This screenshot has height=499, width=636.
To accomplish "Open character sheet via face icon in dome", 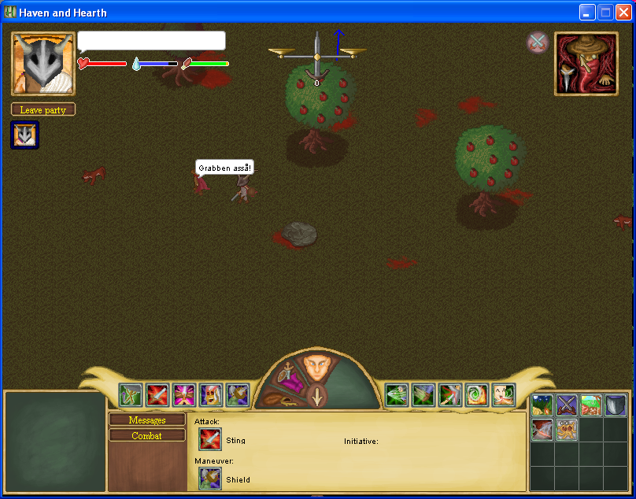I will click(x=316, y=368).
